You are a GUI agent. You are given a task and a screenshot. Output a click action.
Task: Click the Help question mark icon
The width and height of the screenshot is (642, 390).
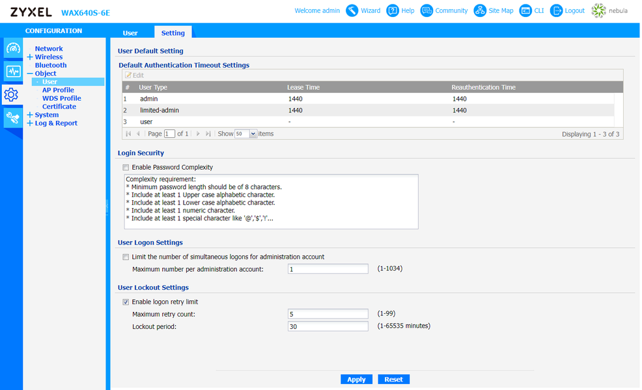392,10
